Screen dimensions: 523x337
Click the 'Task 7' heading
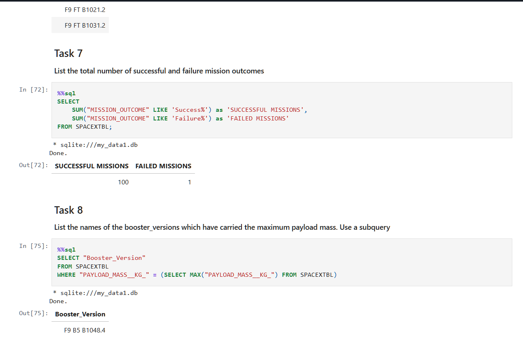click(68, 53)
